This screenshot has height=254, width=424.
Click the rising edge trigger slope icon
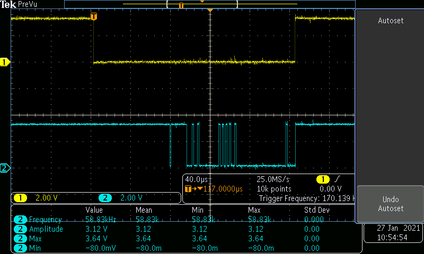point(338,179)
